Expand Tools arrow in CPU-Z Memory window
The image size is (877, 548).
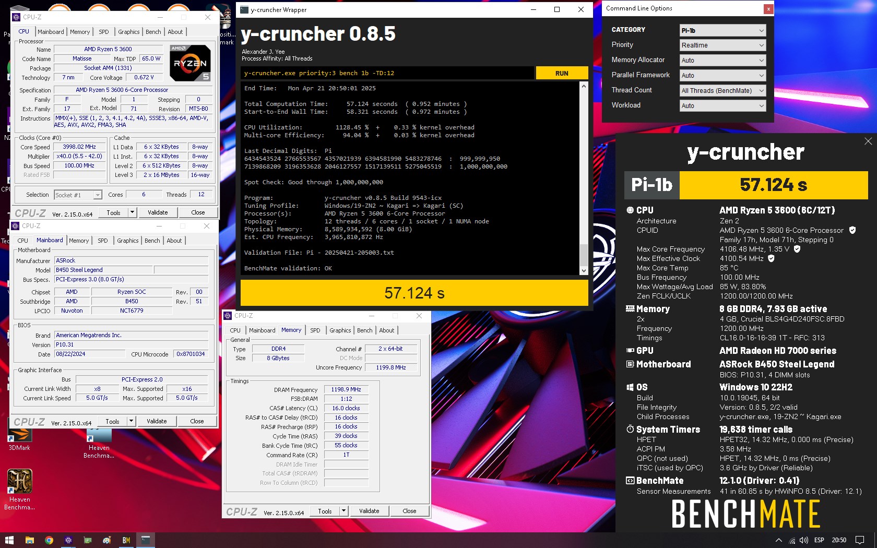click(343, 511)
